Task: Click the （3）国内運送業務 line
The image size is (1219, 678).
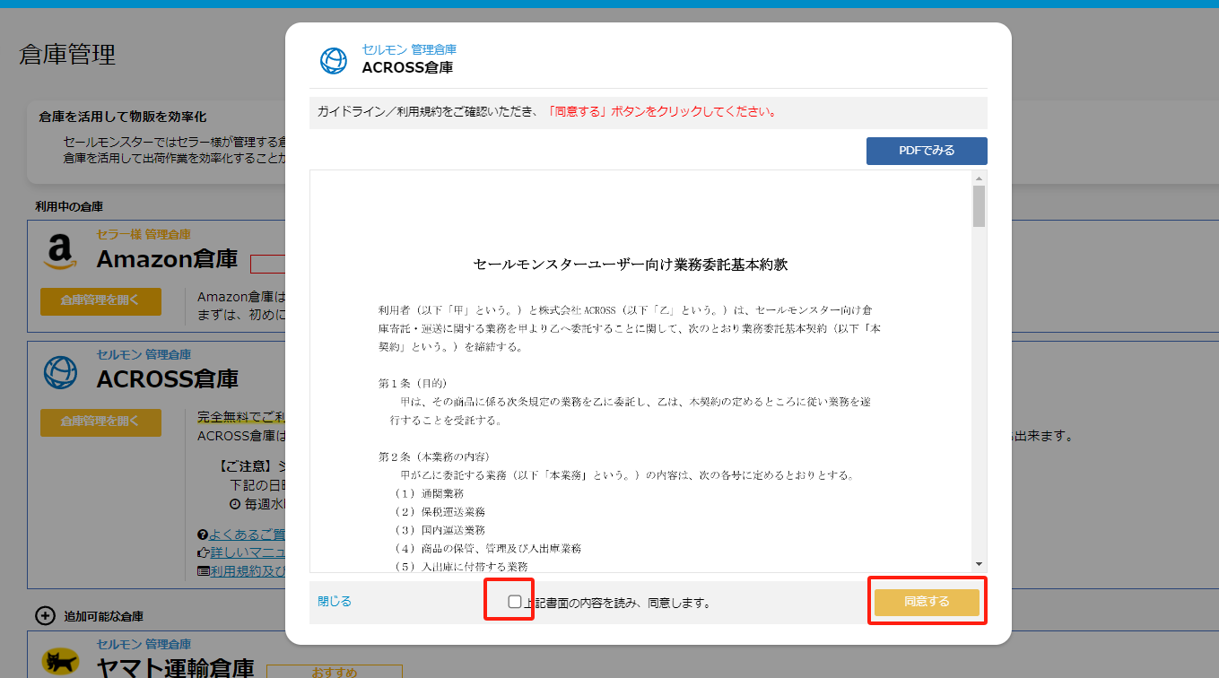Action: (440, 530)
